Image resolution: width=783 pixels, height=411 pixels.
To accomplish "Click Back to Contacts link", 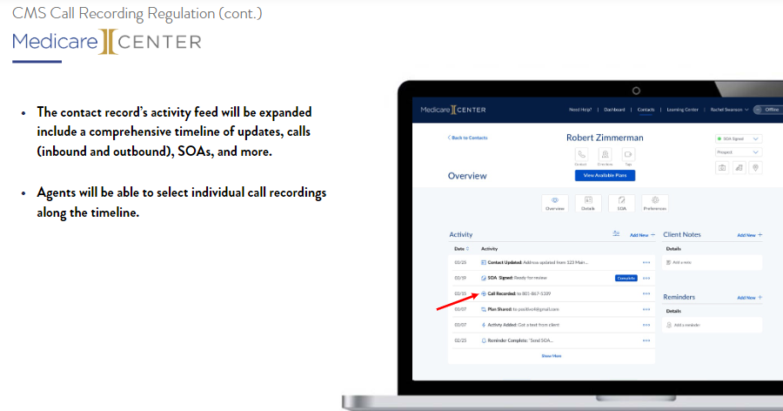I will (467, 138).
